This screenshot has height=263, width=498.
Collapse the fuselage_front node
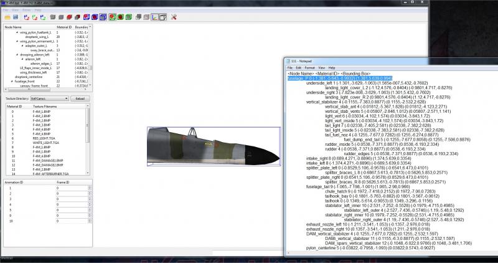(x=12, y=82)
